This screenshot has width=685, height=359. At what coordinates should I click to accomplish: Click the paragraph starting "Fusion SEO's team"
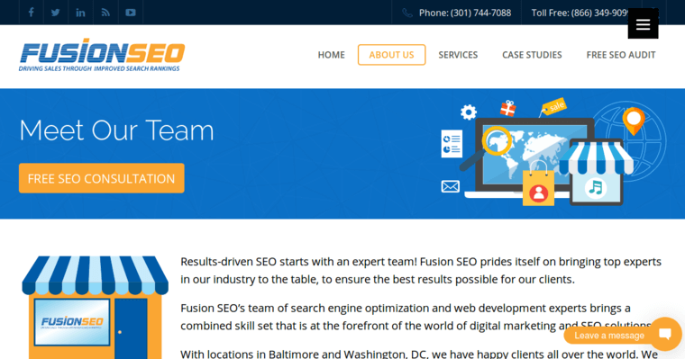coord(416,317)
